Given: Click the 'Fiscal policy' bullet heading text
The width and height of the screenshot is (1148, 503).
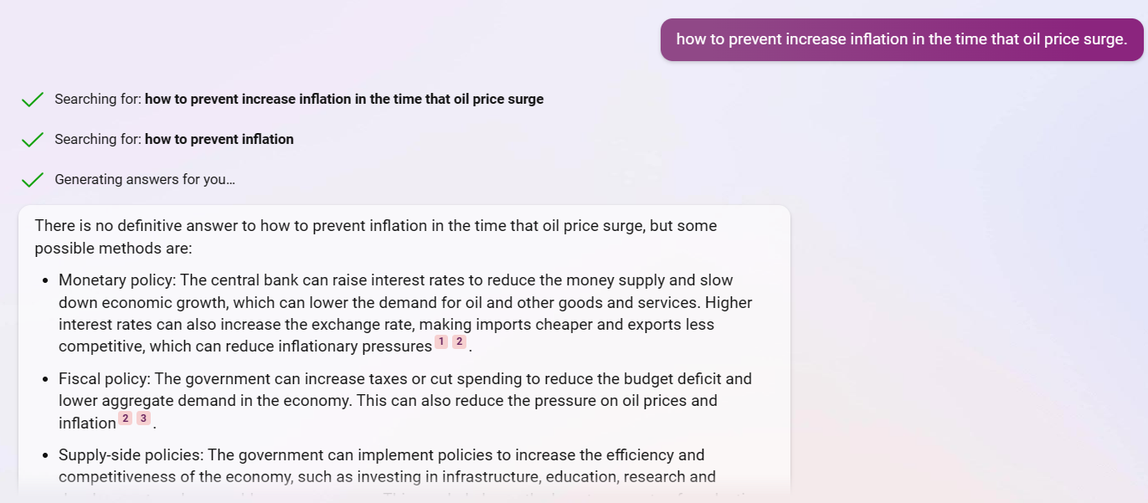Looking at the screenshot, I should click(x=104, y=379).
